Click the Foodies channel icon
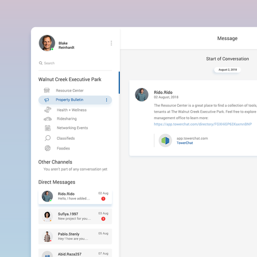257x257 pixels. tap(48, 148)
